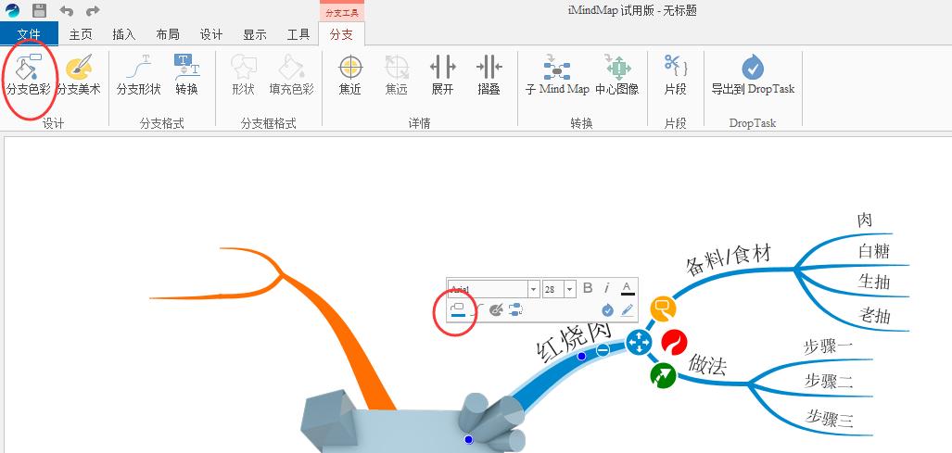Convert to 子 Mind Map
The image size is (952, 453).
(557, 75)
